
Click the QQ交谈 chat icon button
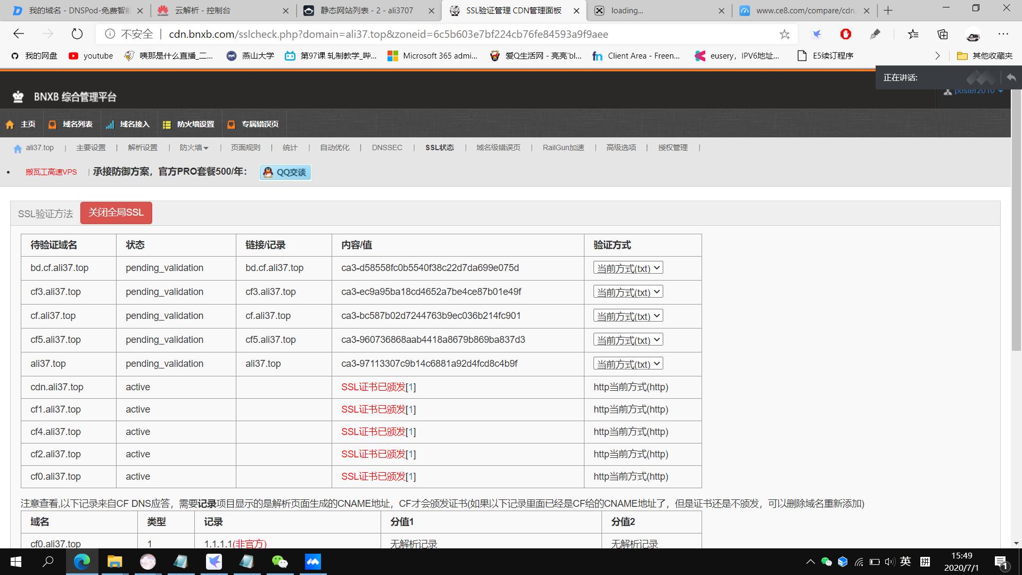coord(285,172)
